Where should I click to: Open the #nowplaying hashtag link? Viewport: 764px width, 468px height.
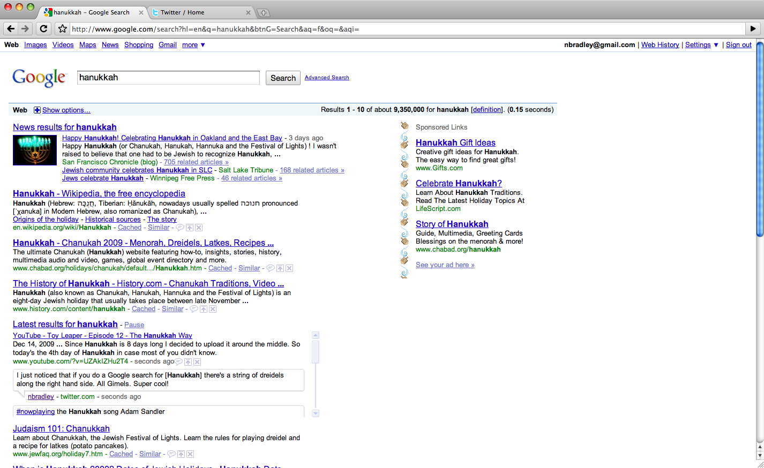click(35, 412)
